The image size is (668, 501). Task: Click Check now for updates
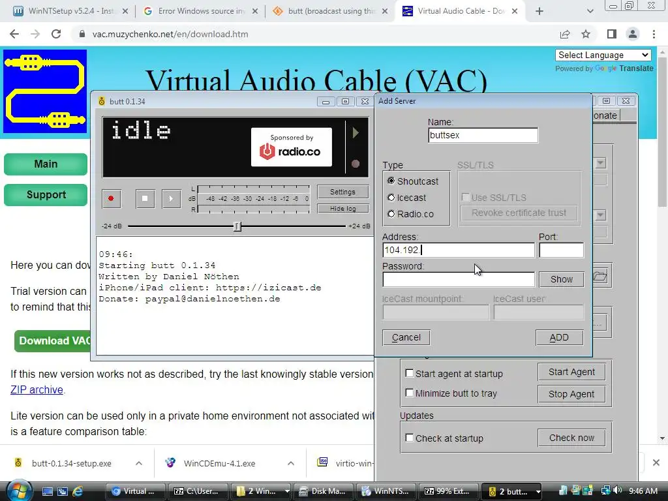point(571,438)
